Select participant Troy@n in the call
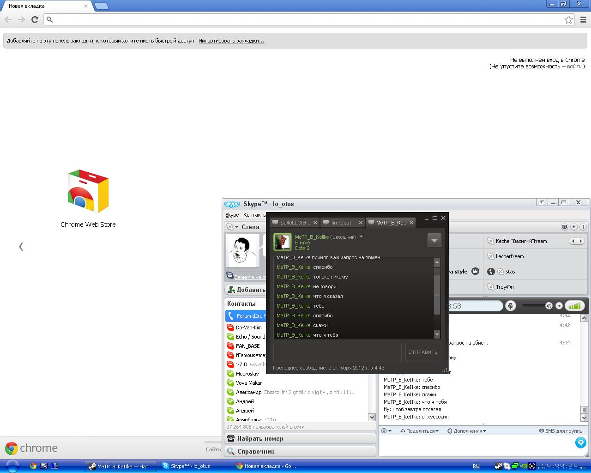Viewport: 591px width, 473px height. [x=505, y=287]
